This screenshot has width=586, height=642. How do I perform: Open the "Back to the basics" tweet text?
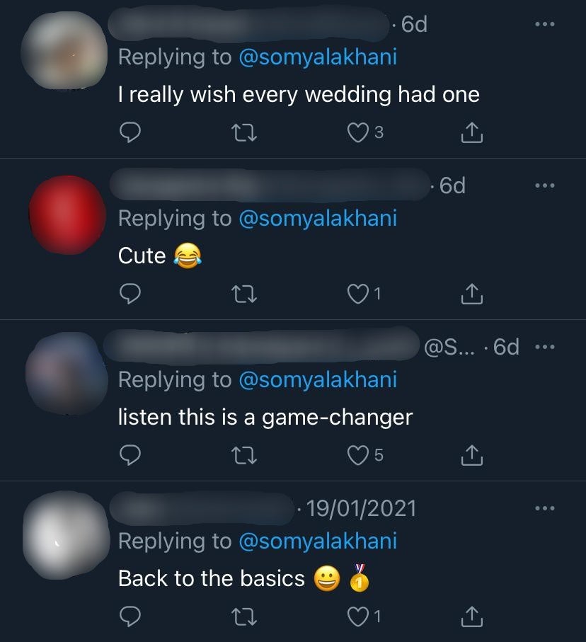tap(211, 579)
